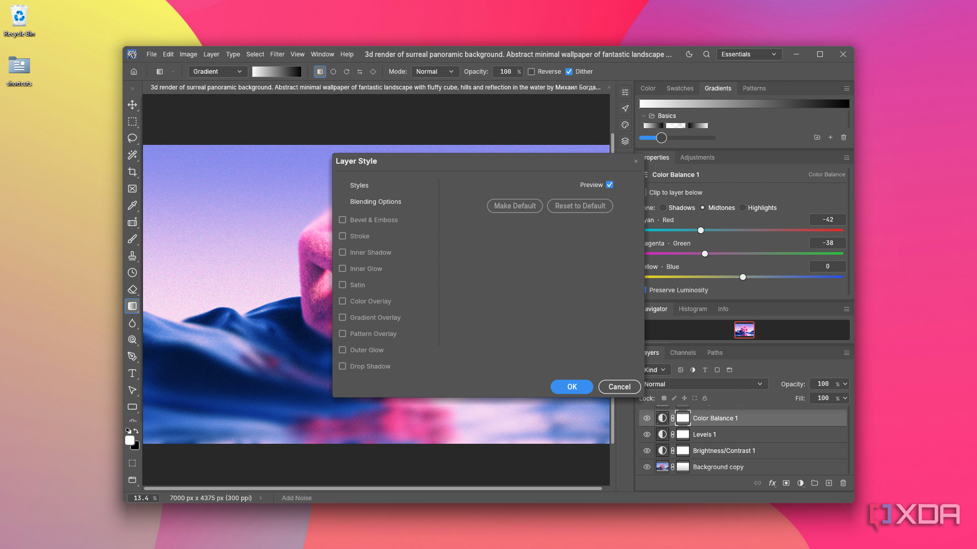Select the Eyedropper tool

click(132, 205)
